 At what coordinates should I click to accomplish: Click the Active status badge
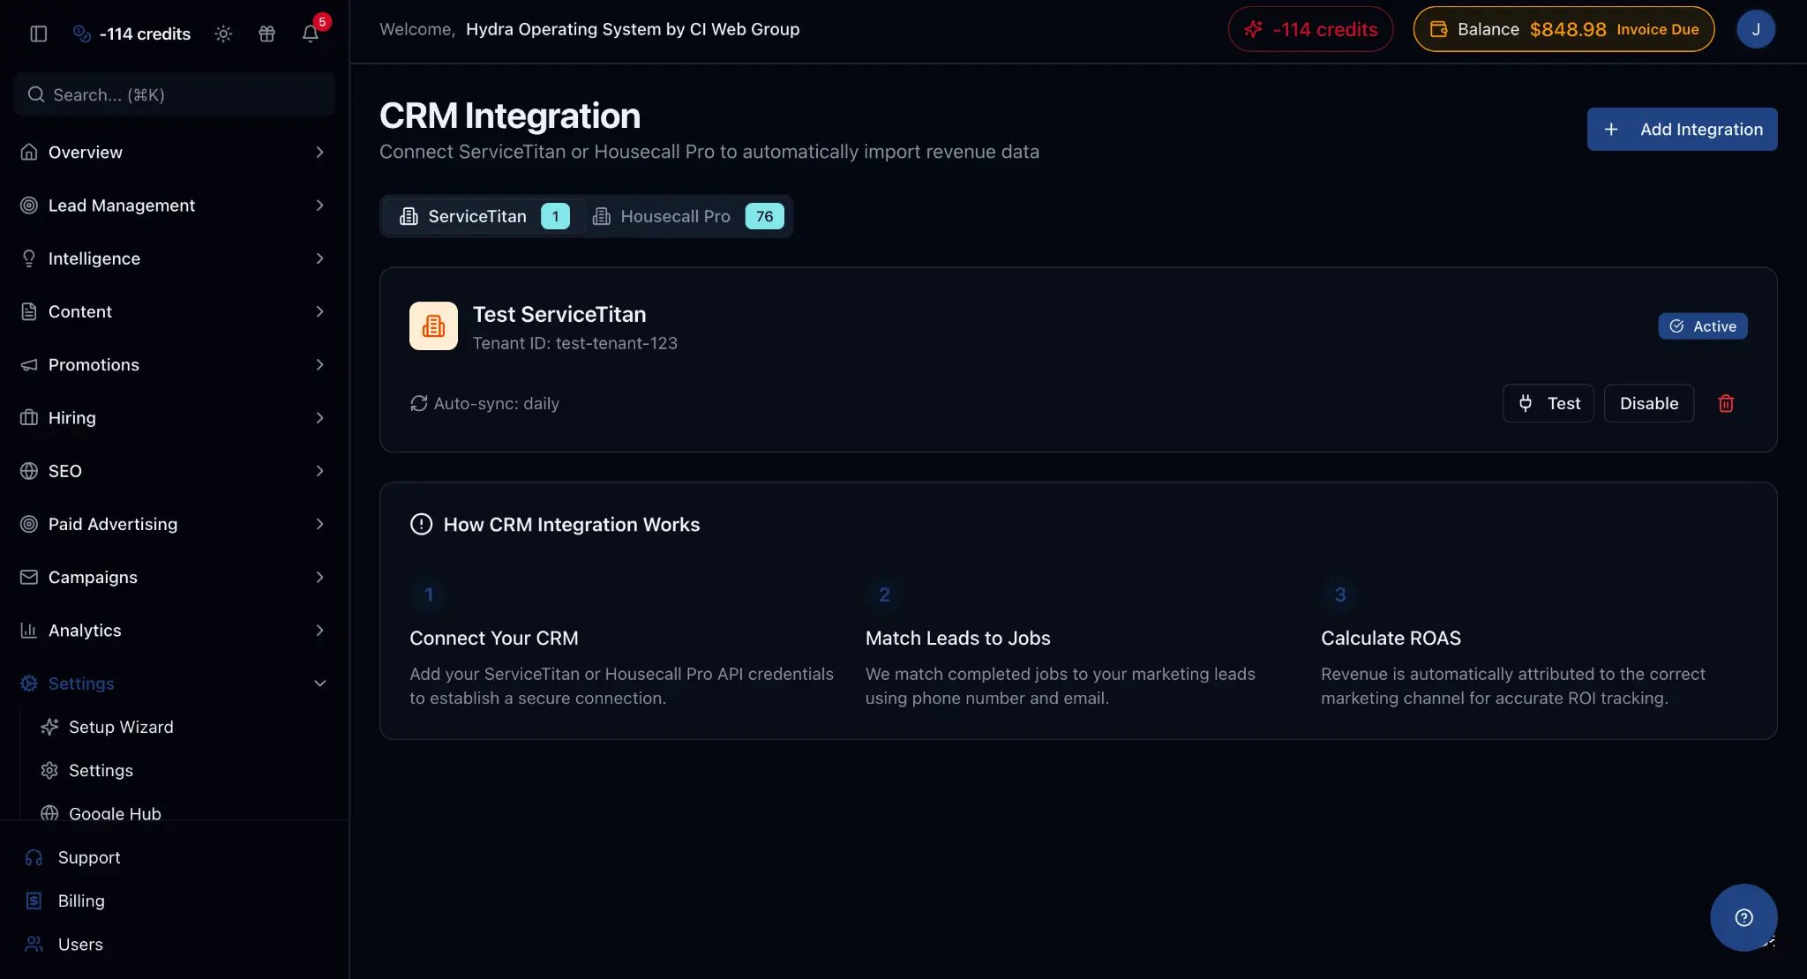click(1702, 326)
